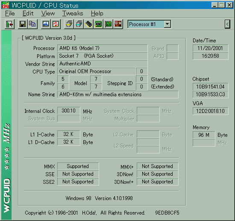Minimize the WCPUID window
Screen dimensions: 235x221
click(214, 6)
